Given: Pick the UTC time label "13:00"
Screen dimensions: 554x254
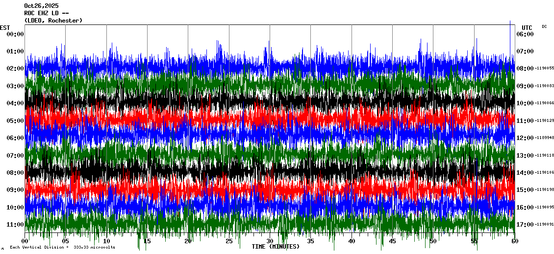Looking at the screenshot, I should [525, 155].
